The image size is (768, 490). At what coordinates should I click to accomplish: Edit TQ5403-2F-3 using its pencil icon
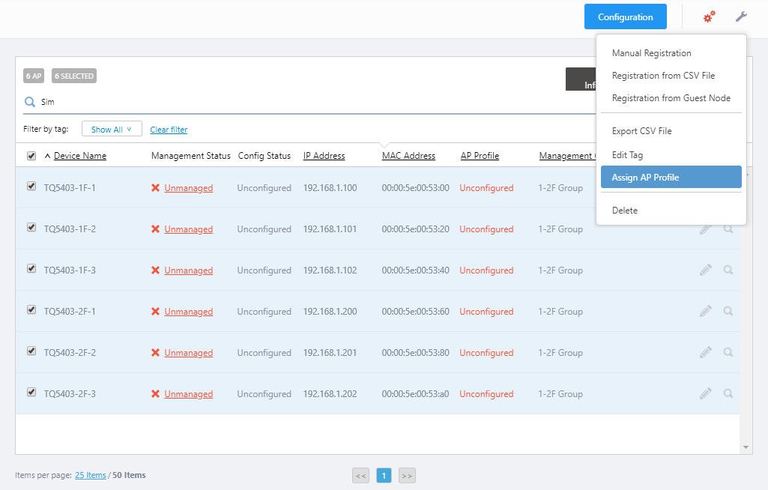(x=705, y=393)
